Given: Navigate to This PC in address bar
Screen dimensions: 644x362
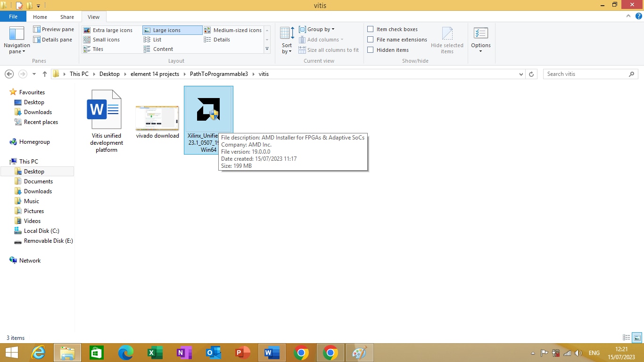Looking at the screenshot, I should (x=79, y=74).
